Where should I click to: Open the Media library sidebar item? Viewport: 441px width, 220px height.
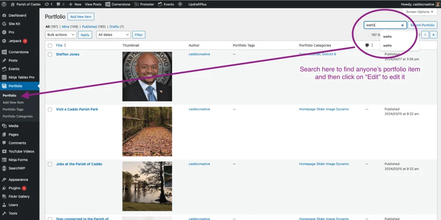[x=13, y=126]
